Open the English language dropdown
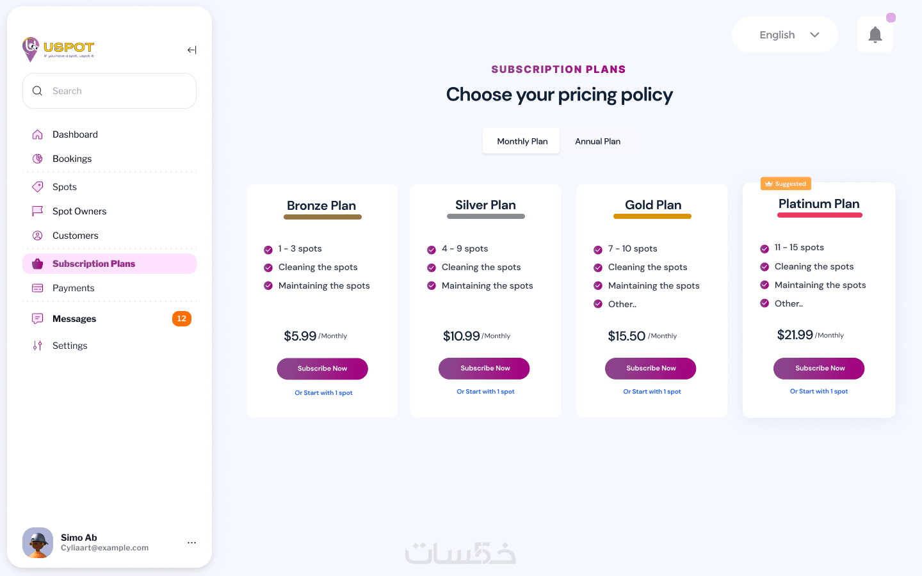Image resolution: width=922 pixels, height=576 pixels. point(785,35)
